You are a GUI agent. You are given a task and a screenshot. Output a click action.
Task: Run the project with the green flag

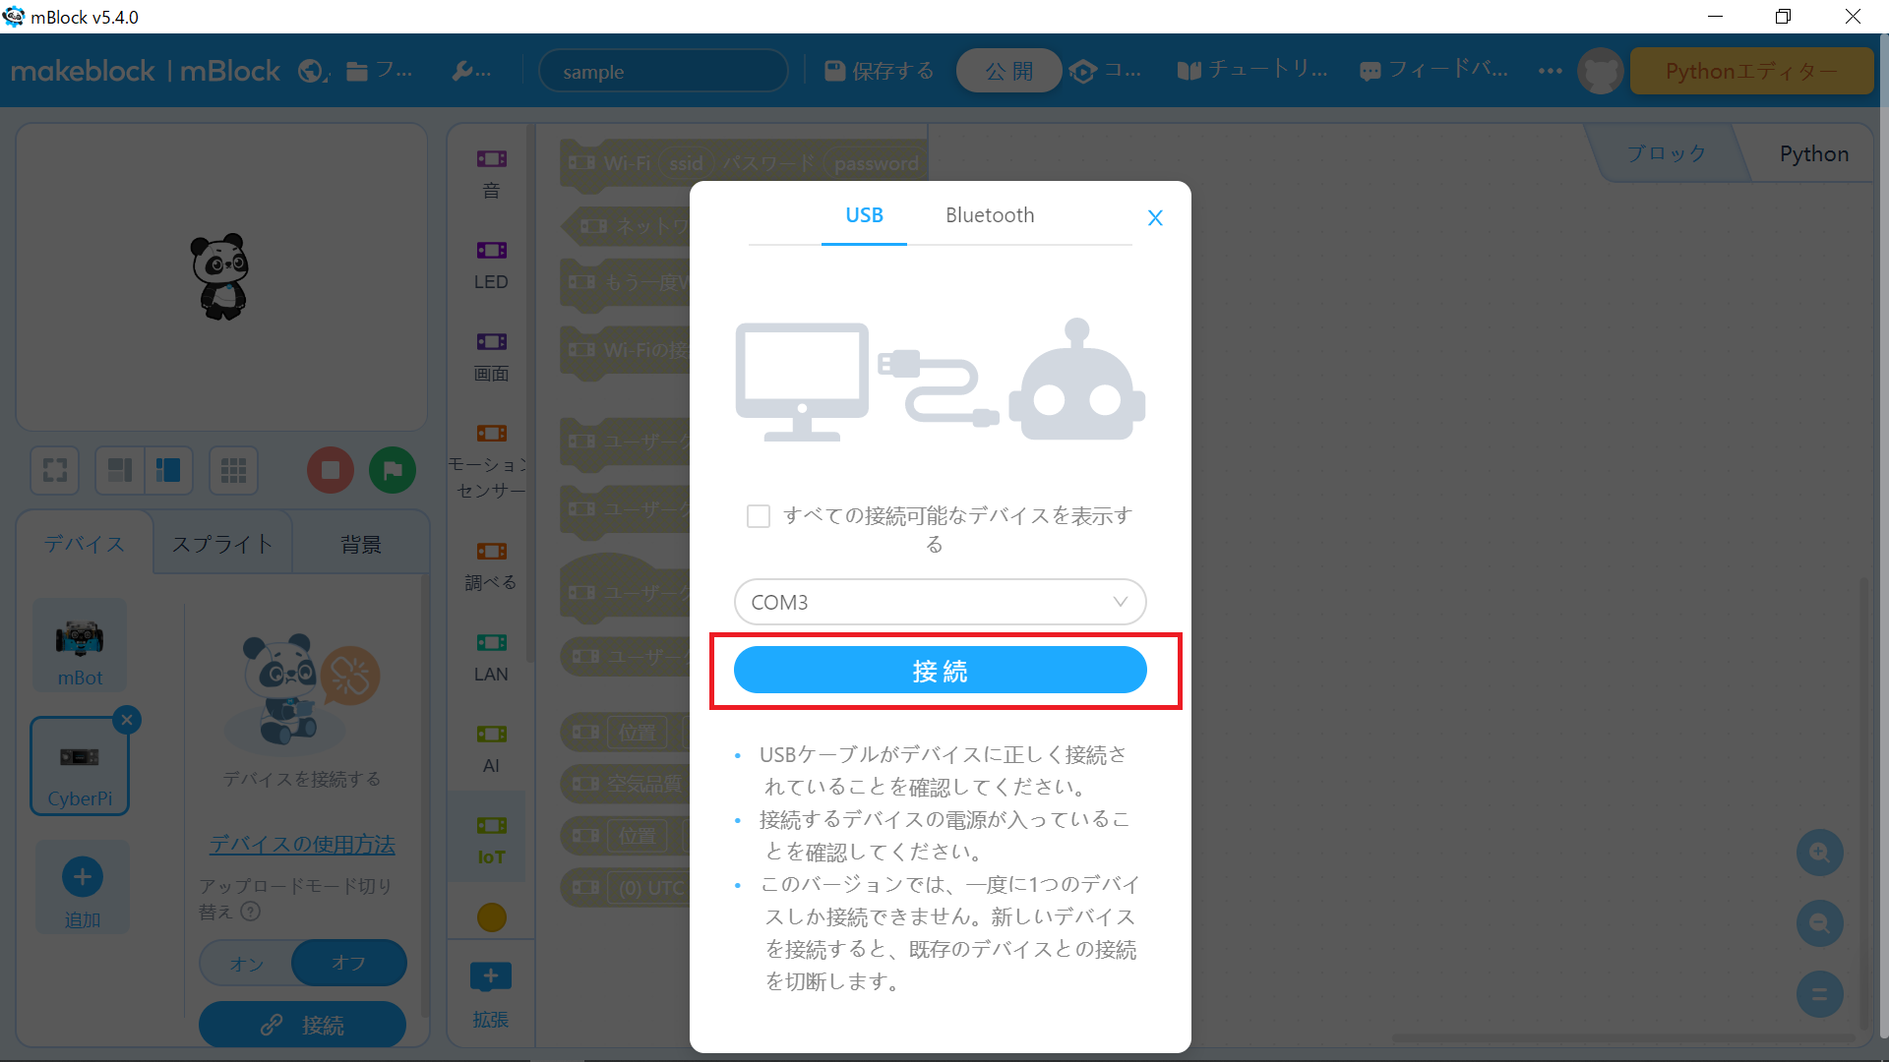pos(392,470)
